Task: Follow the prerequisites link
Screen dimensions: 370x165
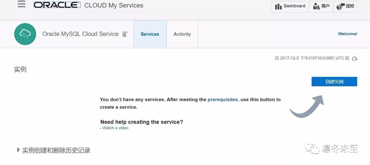Action: pyautogui.click(x=223, y=99)
